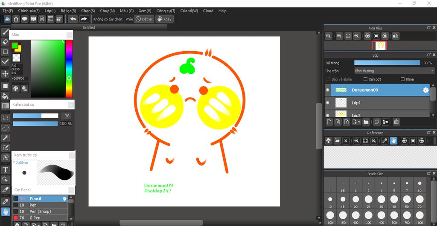
Task: Expand the add-layer type dropdown arrow
Action: [x=359, y=122]
